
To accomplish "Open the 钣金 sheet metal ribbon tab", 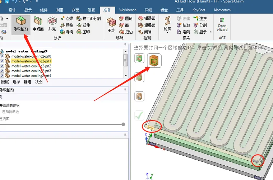I will point(164,10).
